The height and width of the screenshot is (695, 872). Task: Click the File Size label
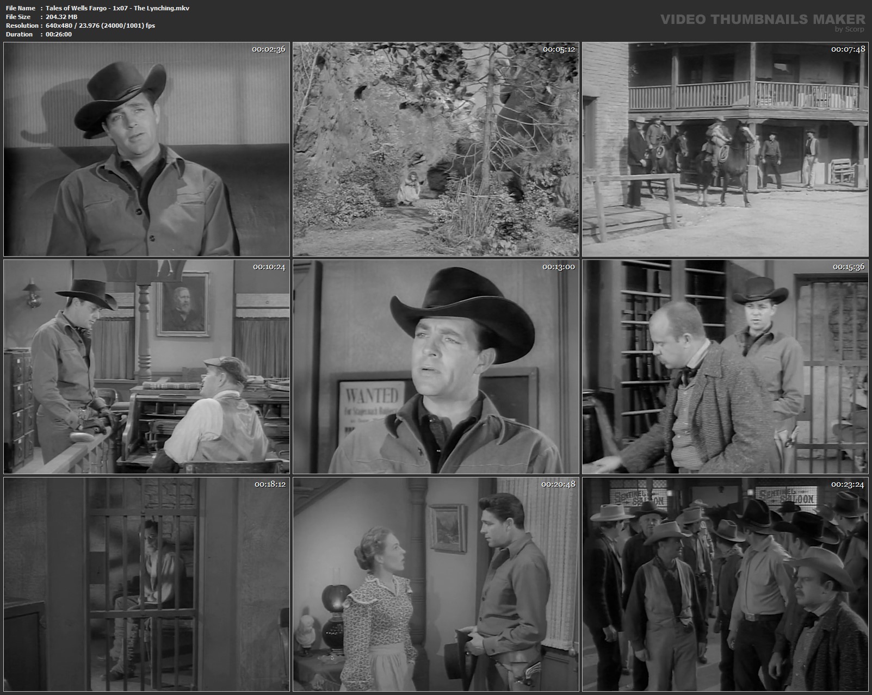click(18, 17)
